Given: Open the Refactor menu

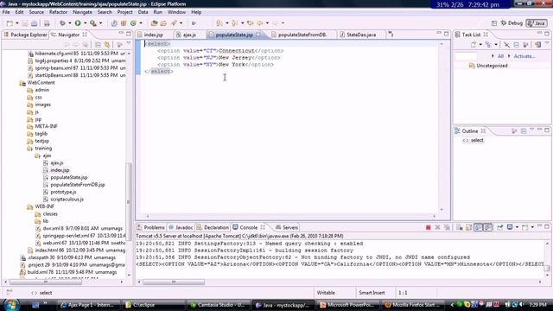Looking at the screenshot, I should pyautogui.click(x=58, y=12).
